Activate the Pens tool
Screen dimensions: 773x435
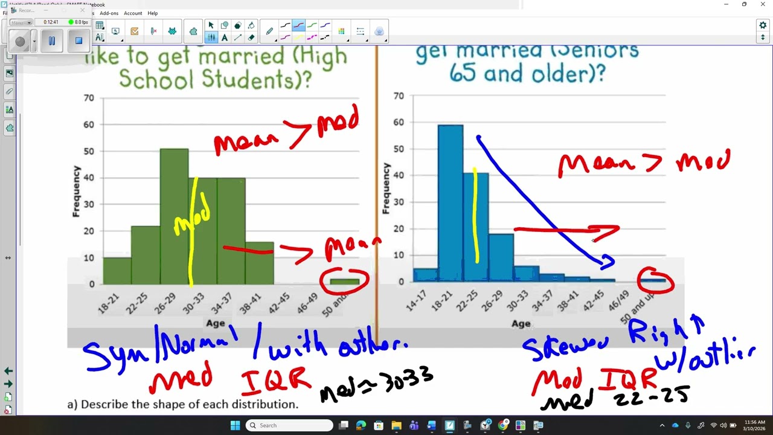(211, 37)
